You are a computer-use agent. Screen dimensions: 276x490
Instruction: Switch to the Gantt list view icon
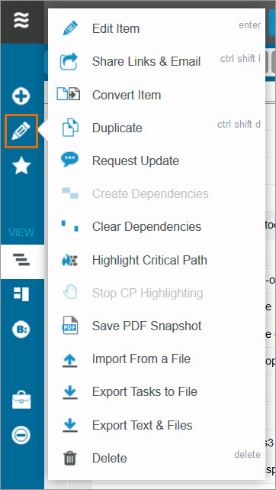click(x=21, y=260)
